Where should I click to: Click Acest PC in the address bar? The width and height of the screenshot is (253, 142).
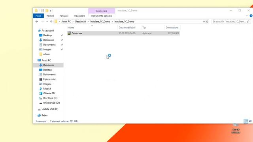[x=66, y=22]
